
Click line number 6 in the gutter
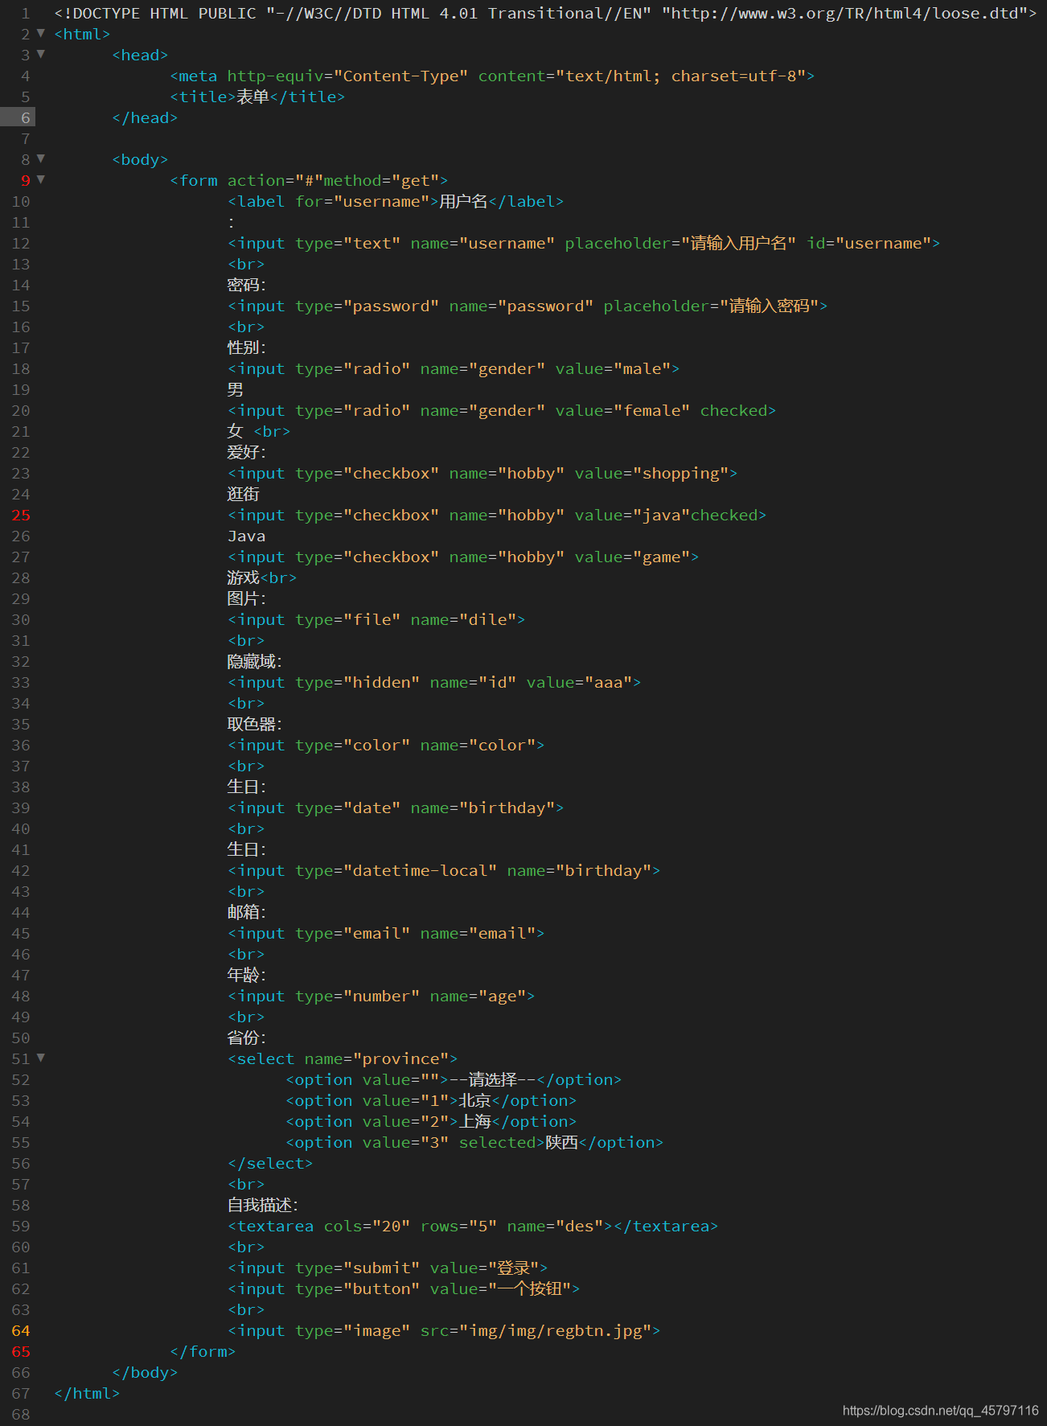click(26, 117)
